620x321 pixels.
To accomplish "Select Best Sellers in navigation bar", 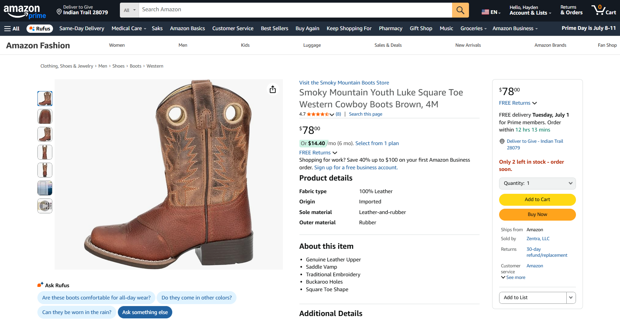I will pos(274,28).
